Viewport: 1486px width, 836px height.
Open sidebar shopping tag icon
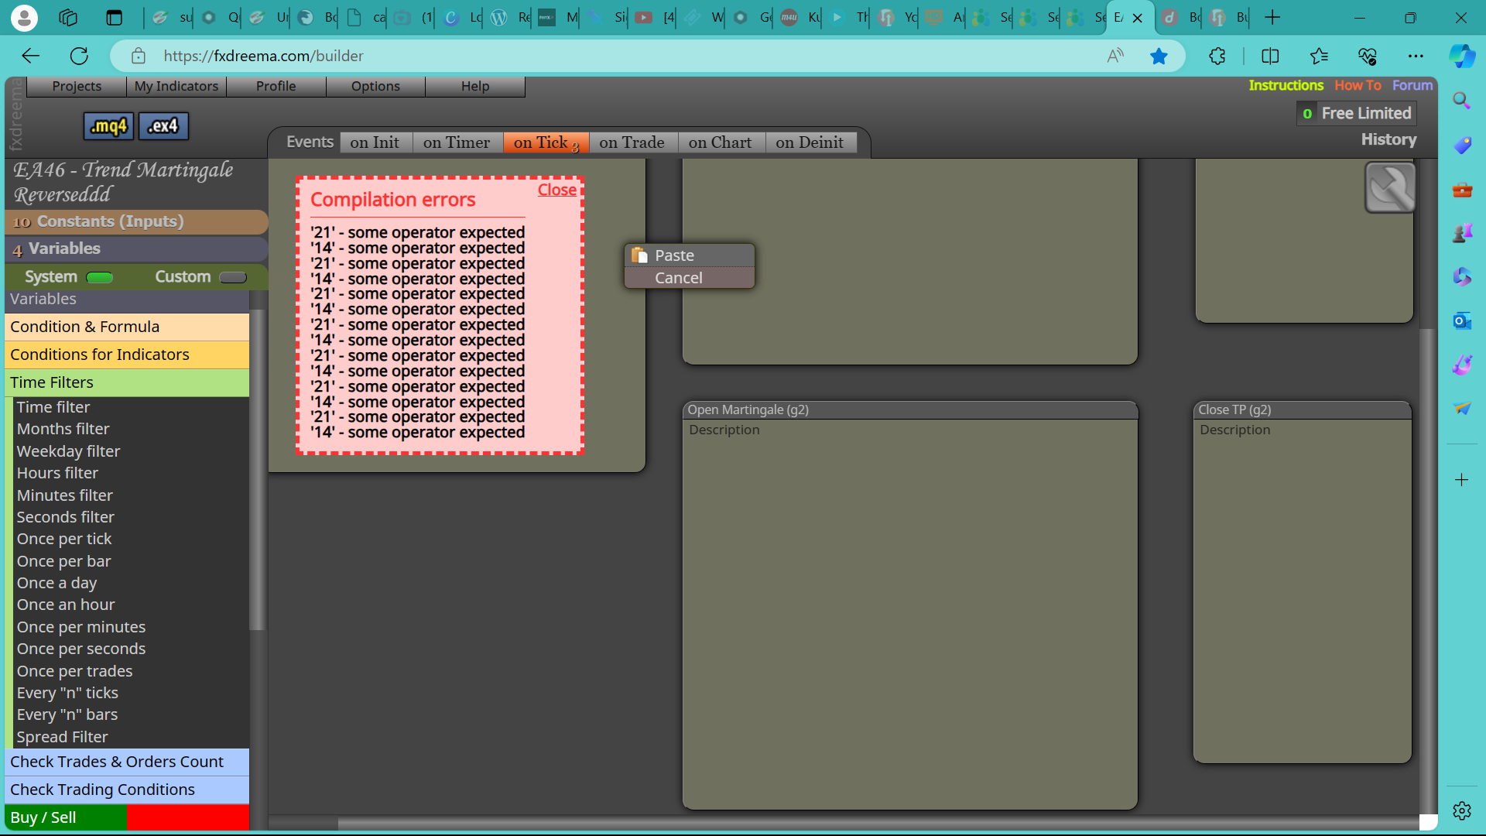[x=1461, y=145]
